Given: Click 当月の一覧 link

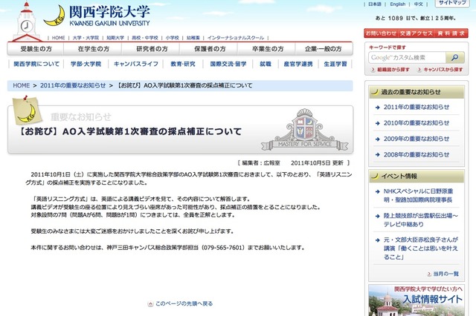Looking at the screenshot, I should click(446, 274).
